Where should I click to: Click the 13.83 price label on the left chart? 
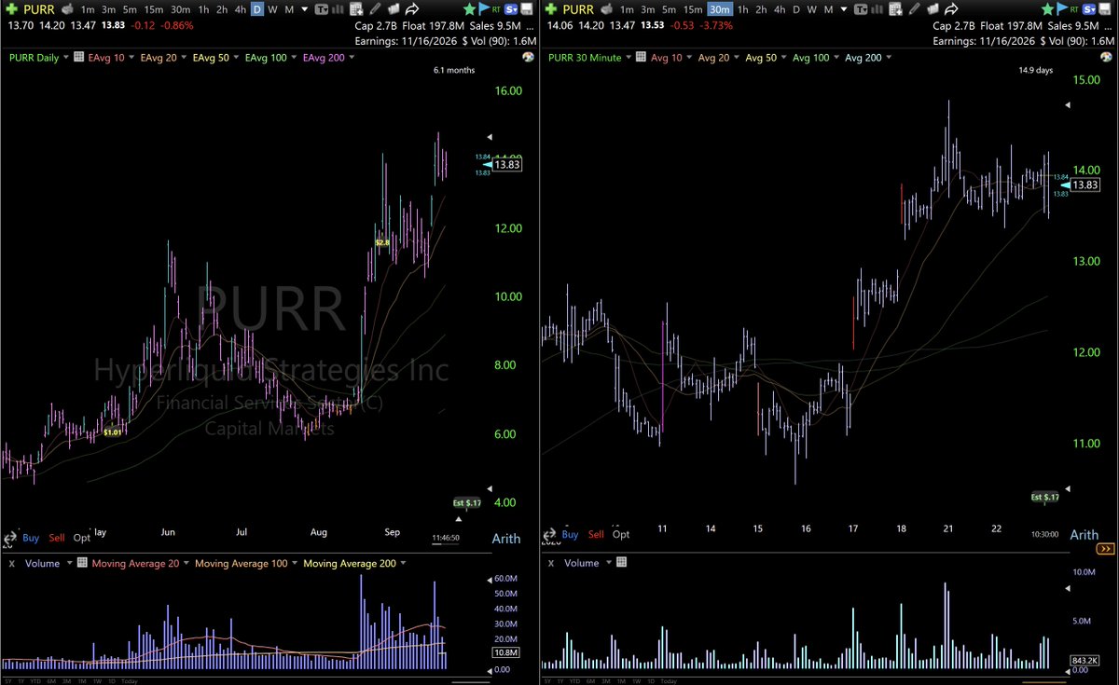pos(508,164)
